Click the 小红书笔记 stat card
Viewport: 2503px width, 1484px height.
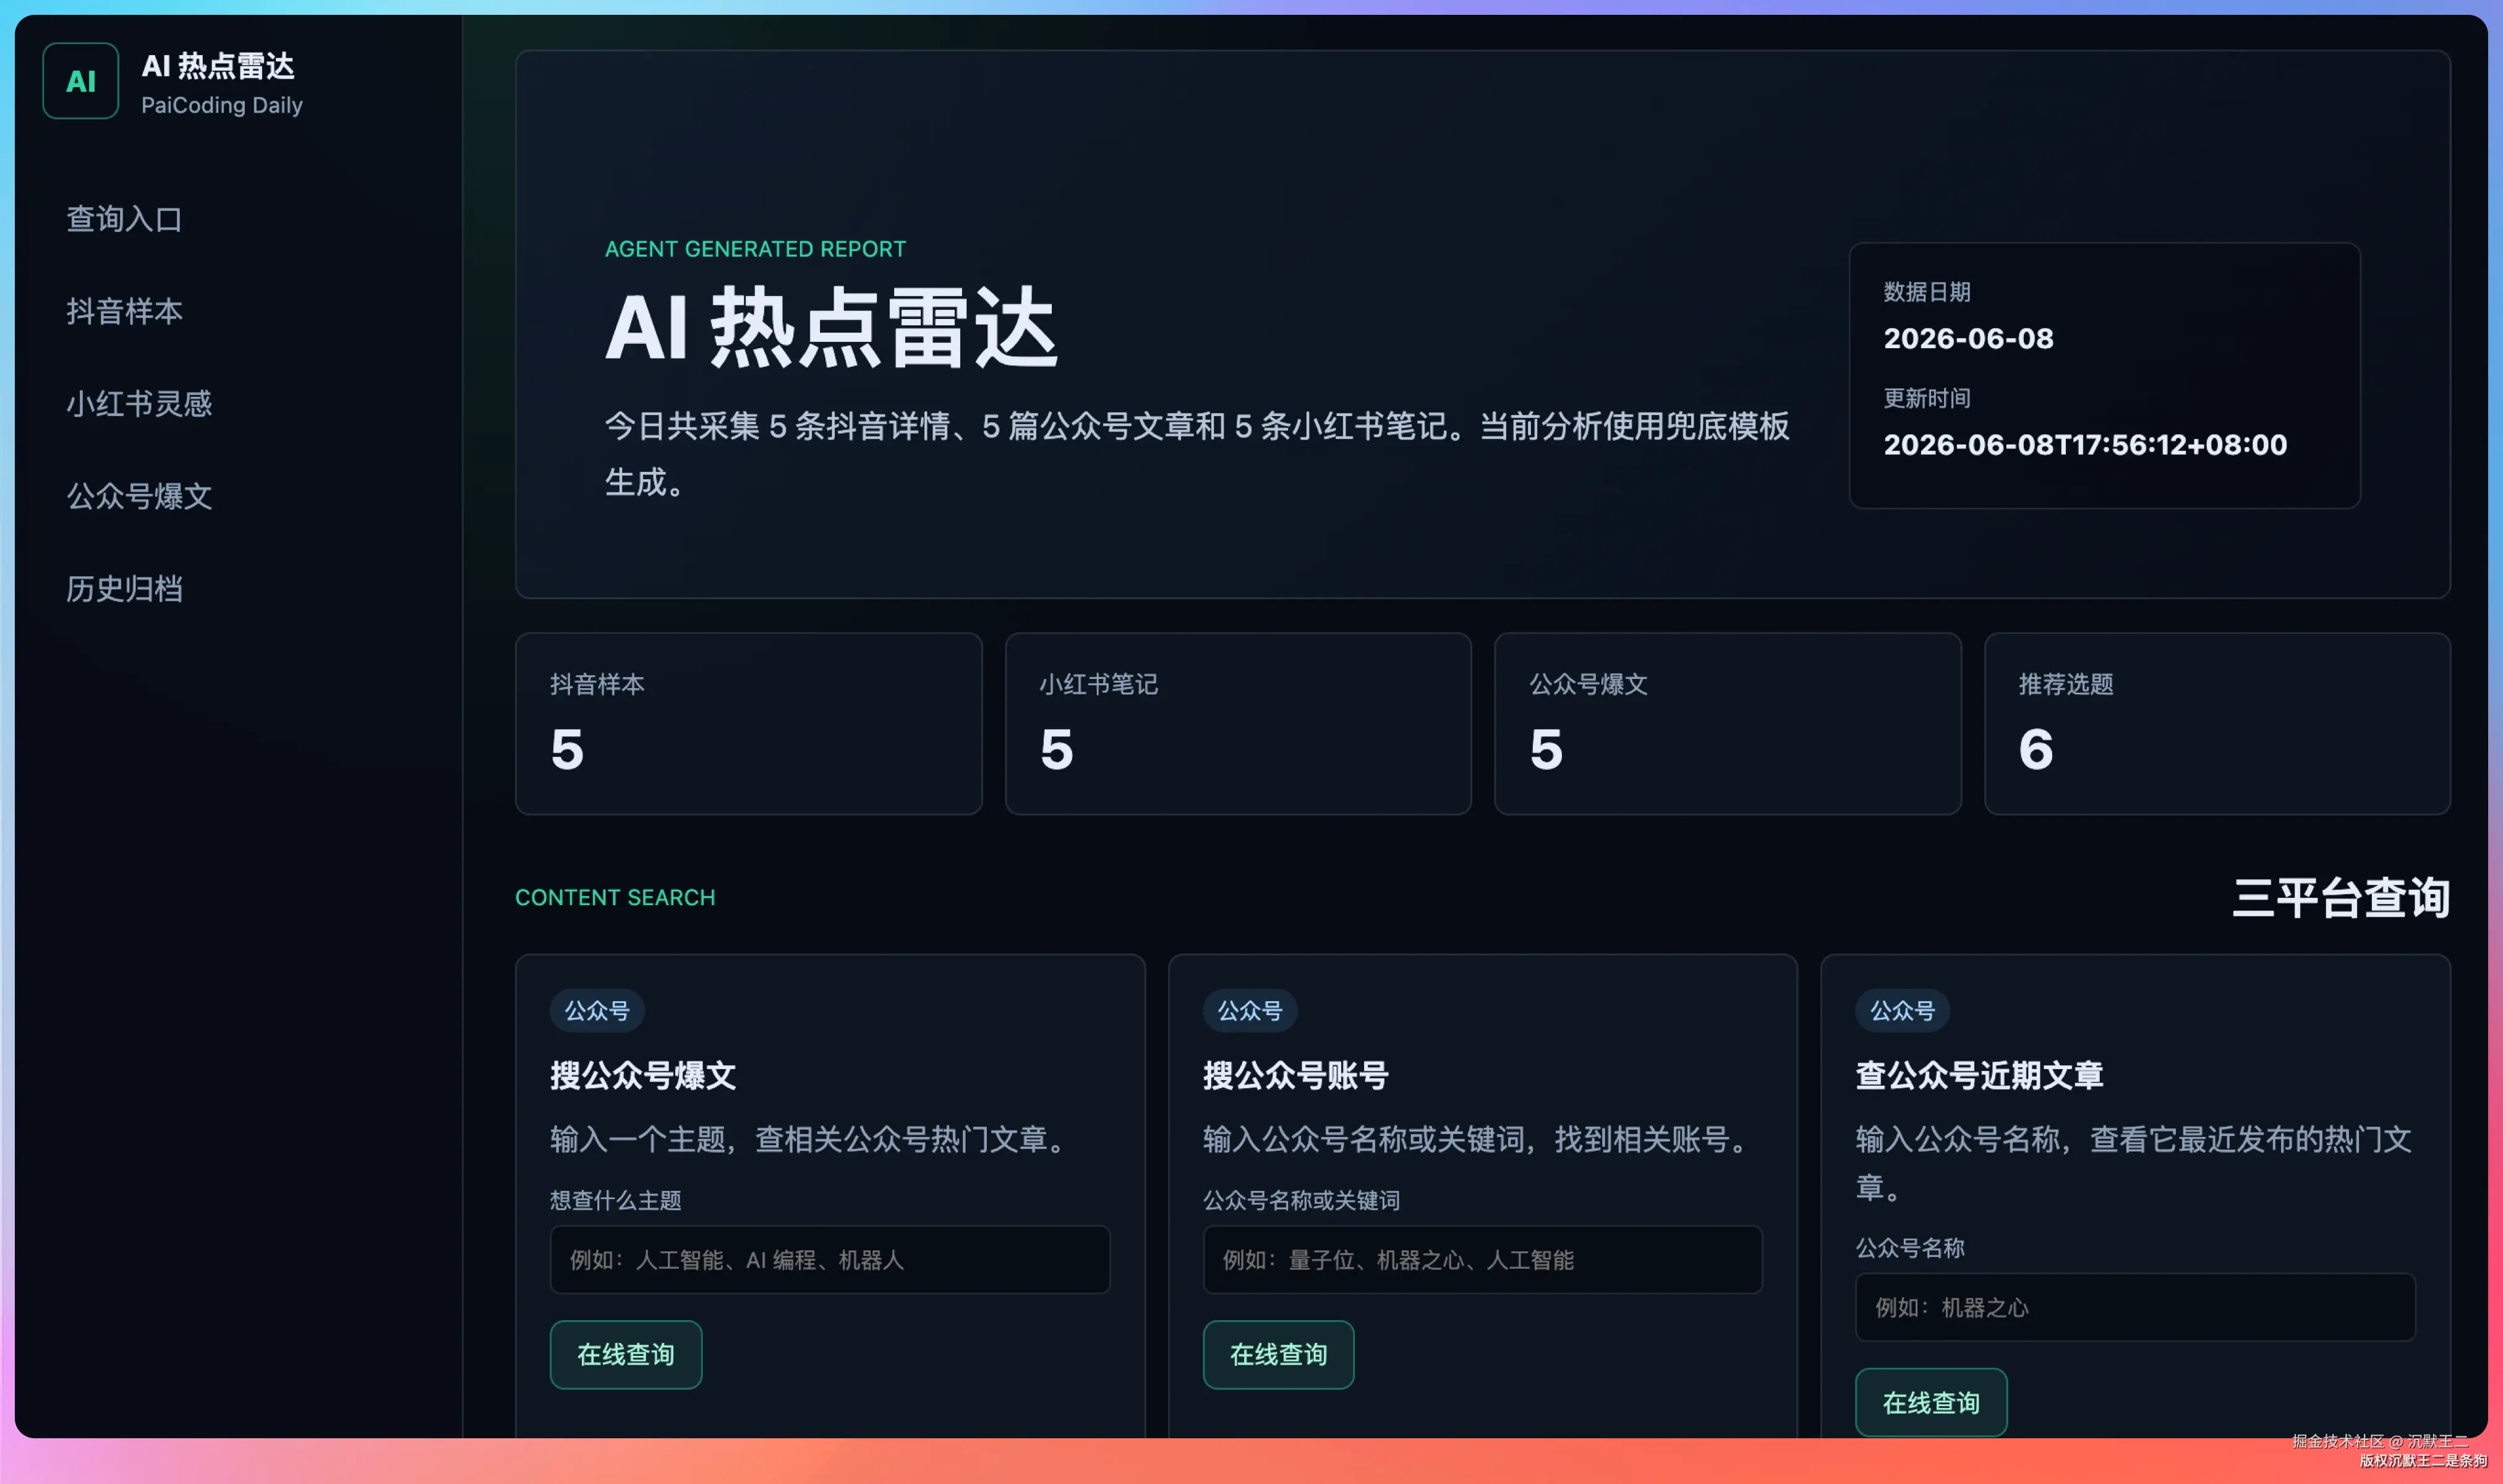coord(1238,724)
